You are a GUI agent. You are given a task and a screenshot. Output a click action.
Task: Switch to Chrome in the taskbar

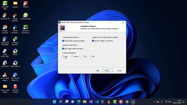pos(127,102)
